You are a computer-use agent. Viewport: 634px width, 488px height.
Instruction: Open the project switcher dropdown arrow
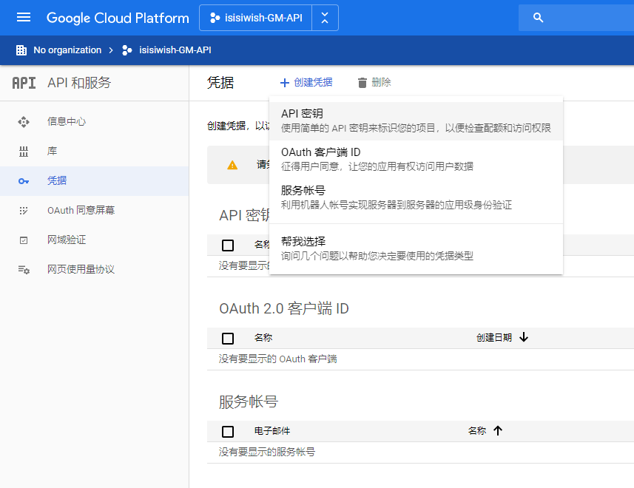coord(325,18)
